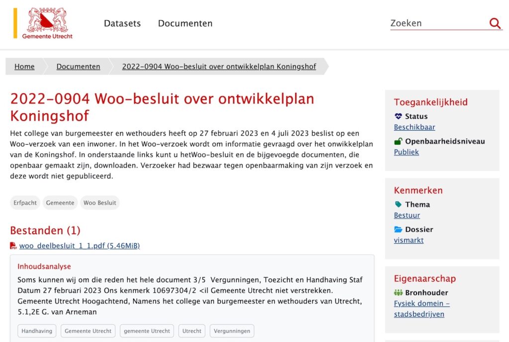Open the vismarkt dossier link
Viewport: 509px width, 342px height.
(409, 240)
